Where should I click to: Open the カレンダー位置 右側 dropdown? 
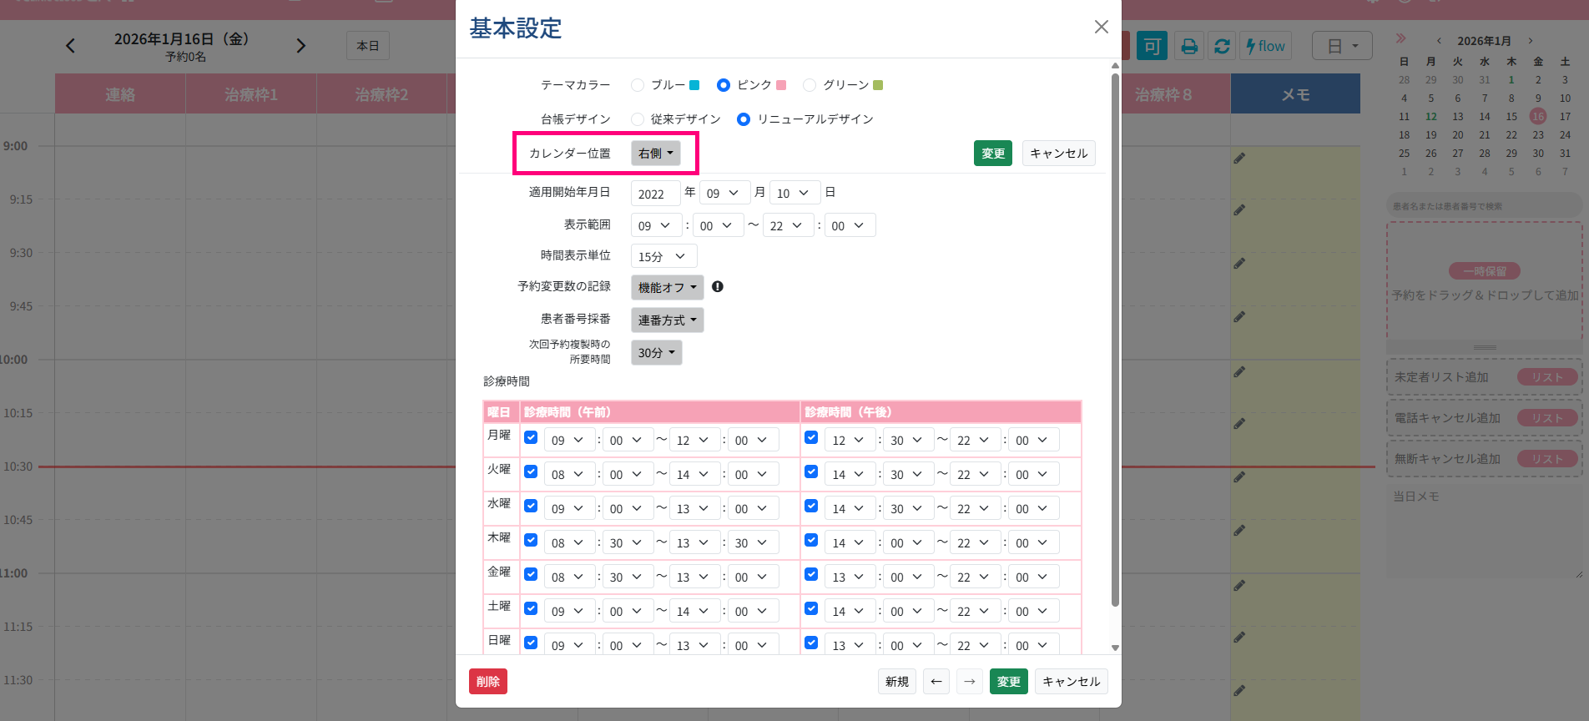(655, 154)
